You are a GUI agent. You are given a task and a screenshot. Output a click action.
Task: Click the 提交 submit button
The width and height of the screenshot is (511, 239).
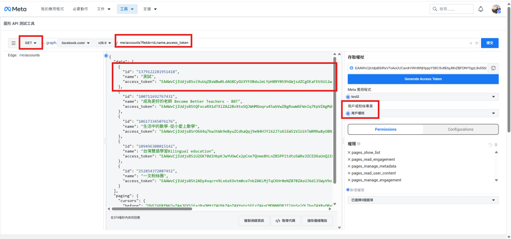490,43
